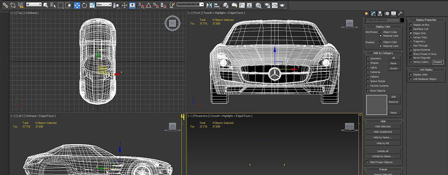Toggle the Percent Snap icon
The image size is (448, 175).
click(x=156, y=5)
